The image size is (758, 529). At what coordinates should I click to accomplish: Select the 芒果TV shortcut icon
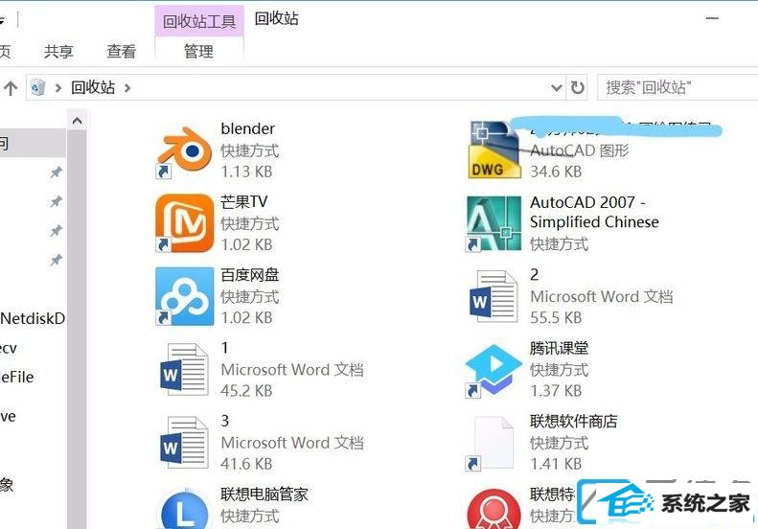point(184,223)
